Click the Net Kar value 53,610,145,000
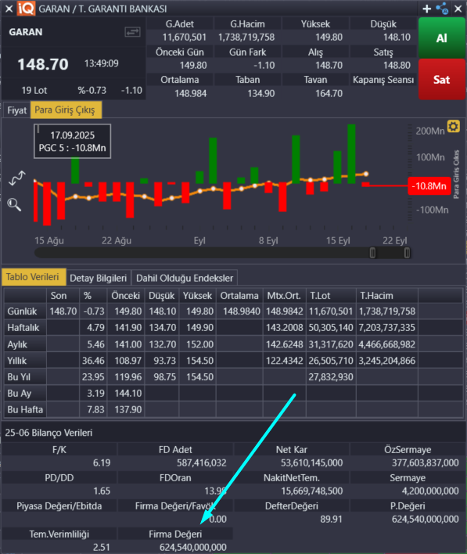 tap(311, 463)
